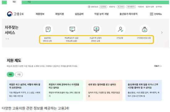Open the 구직신청 person icon
Image resolution: width=170 pixels, height=112 pixels.
point(120,29)
